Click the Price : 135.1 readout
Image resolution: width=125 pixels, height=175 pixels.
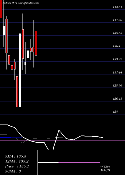pyautogui.click(x=17, y=166)
